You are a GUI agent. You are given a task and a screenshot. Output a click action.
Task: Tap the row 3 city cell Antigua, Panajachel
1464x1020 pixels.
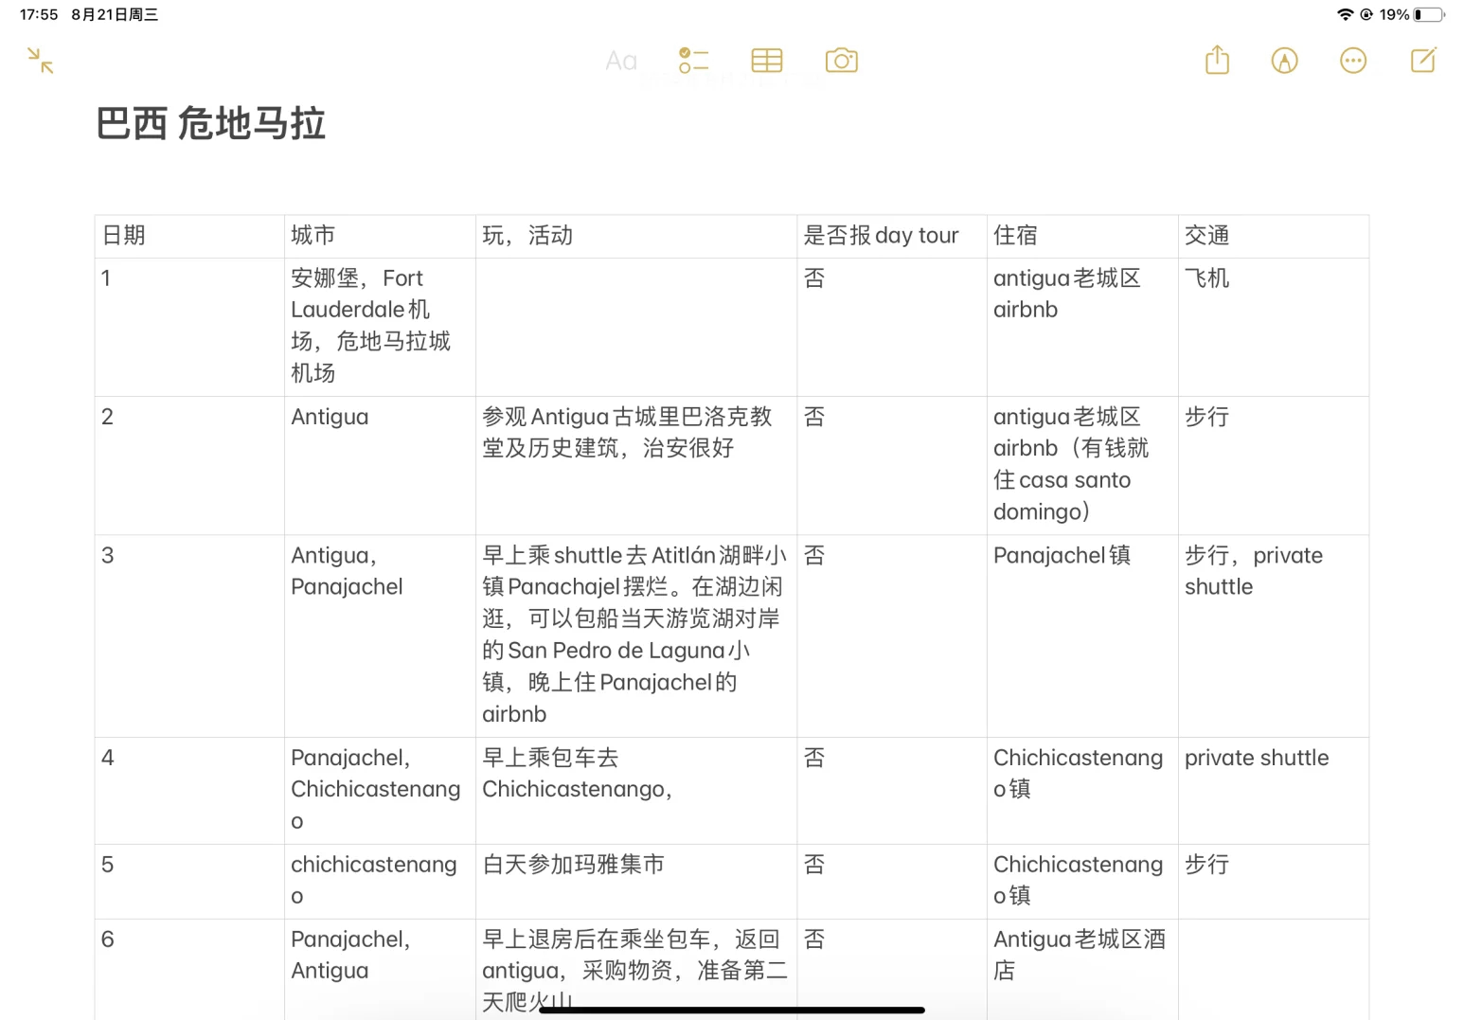point(380,635)
